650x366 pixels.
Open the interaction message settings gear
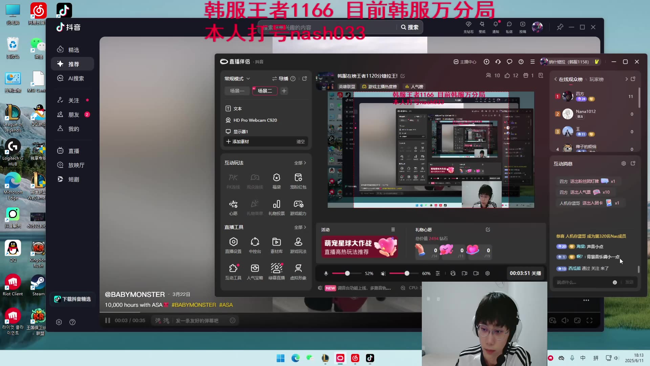click(x=624, y=163)
